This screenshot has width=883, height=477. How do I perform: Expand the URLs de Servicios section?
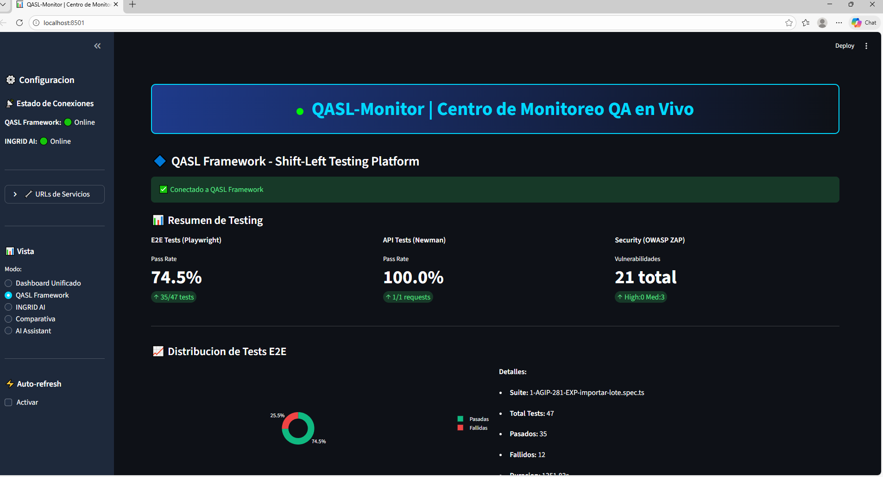click(54, 194)
